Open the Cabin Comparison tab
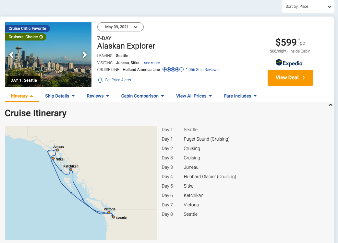The image size is (338, 243). click(x=142, y=96)
